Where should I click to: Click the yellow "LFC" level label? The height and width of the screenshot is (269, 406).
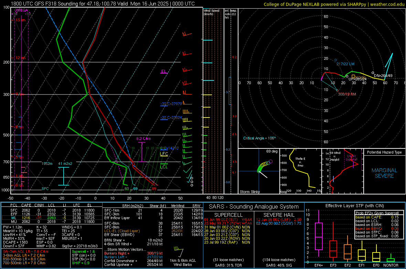click(x=164, y=154)
